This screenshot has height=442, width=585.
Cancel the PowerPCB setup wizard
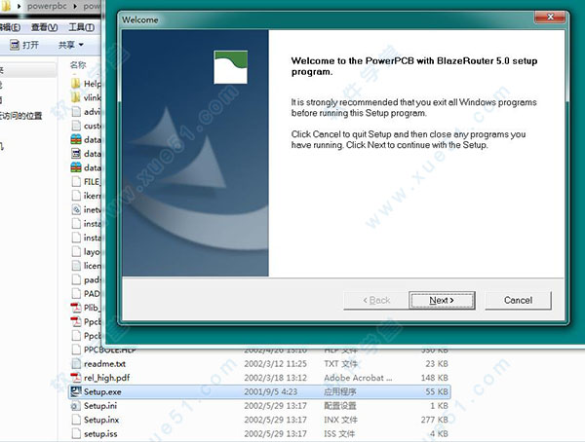[518, 300]
